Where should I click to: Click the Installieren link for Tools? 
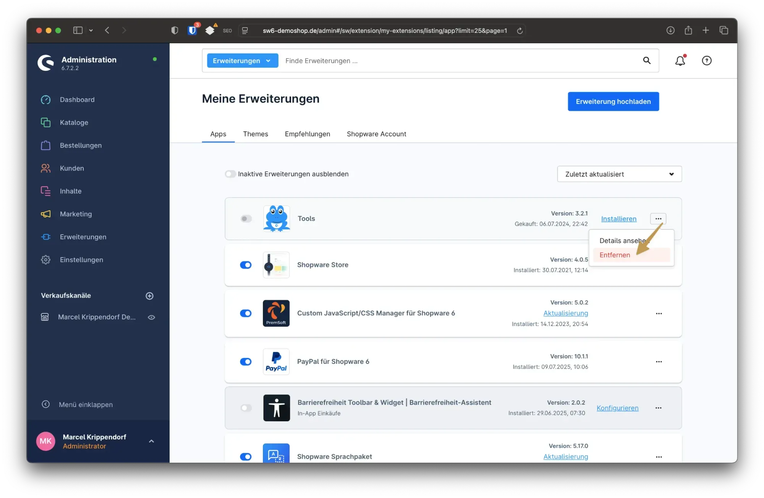(618, 219)
